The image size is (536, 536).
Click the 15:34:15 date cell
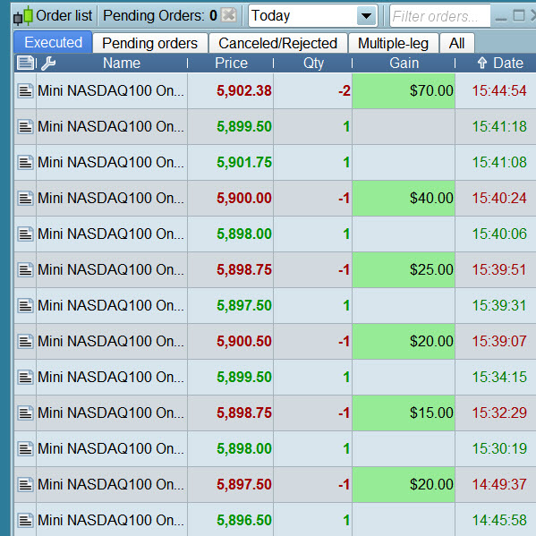pos(496,377)
